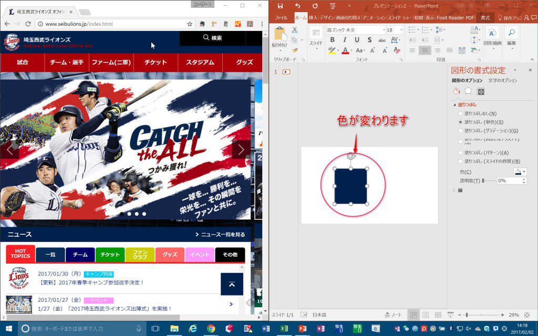Viewport: 538px width, 336px height.
Task: Toggle ノート notes pane in status bar
Action: [x=393, y=315]
